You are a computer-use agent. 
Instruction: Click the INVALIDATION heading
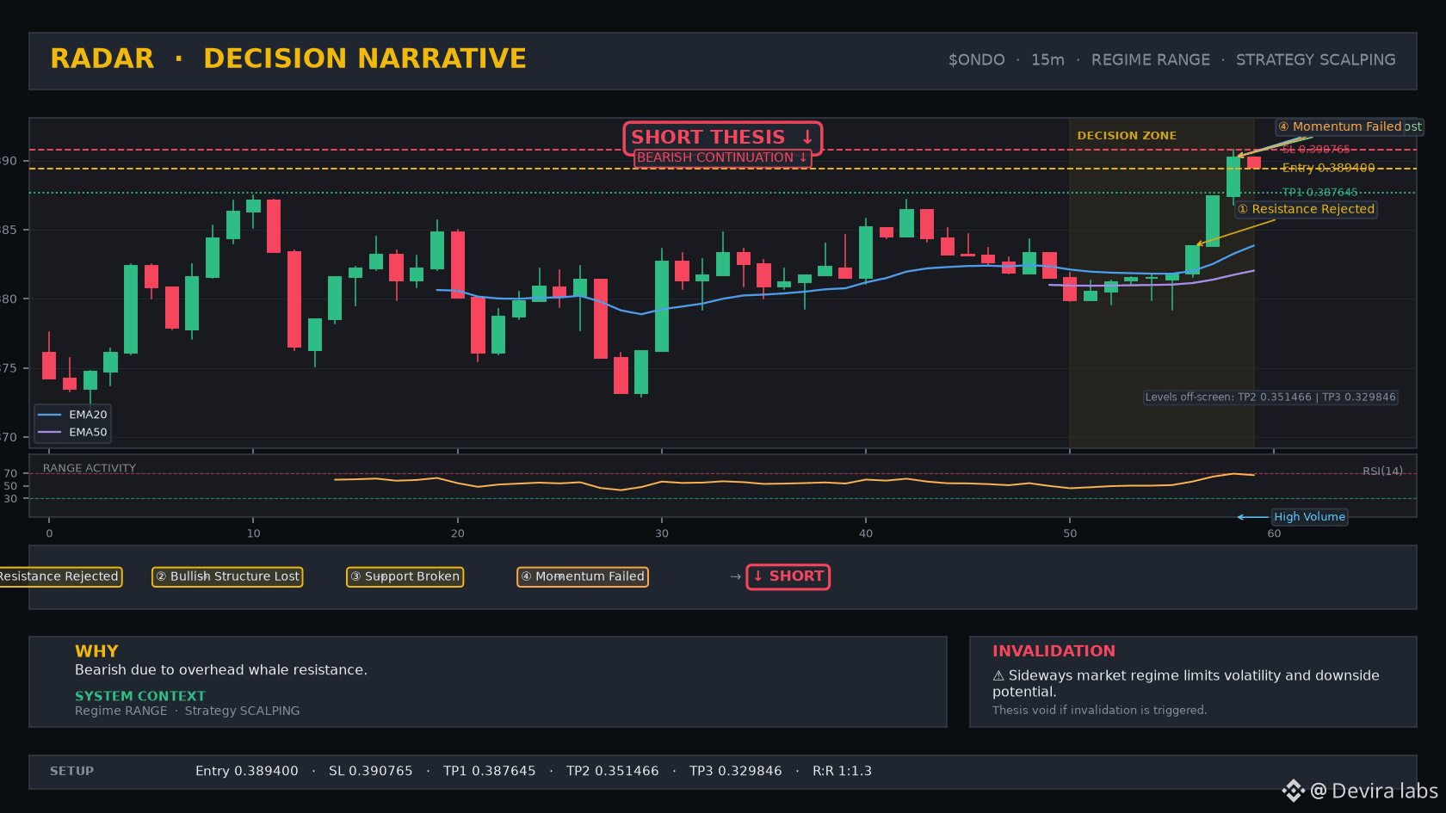[1054, 651]
